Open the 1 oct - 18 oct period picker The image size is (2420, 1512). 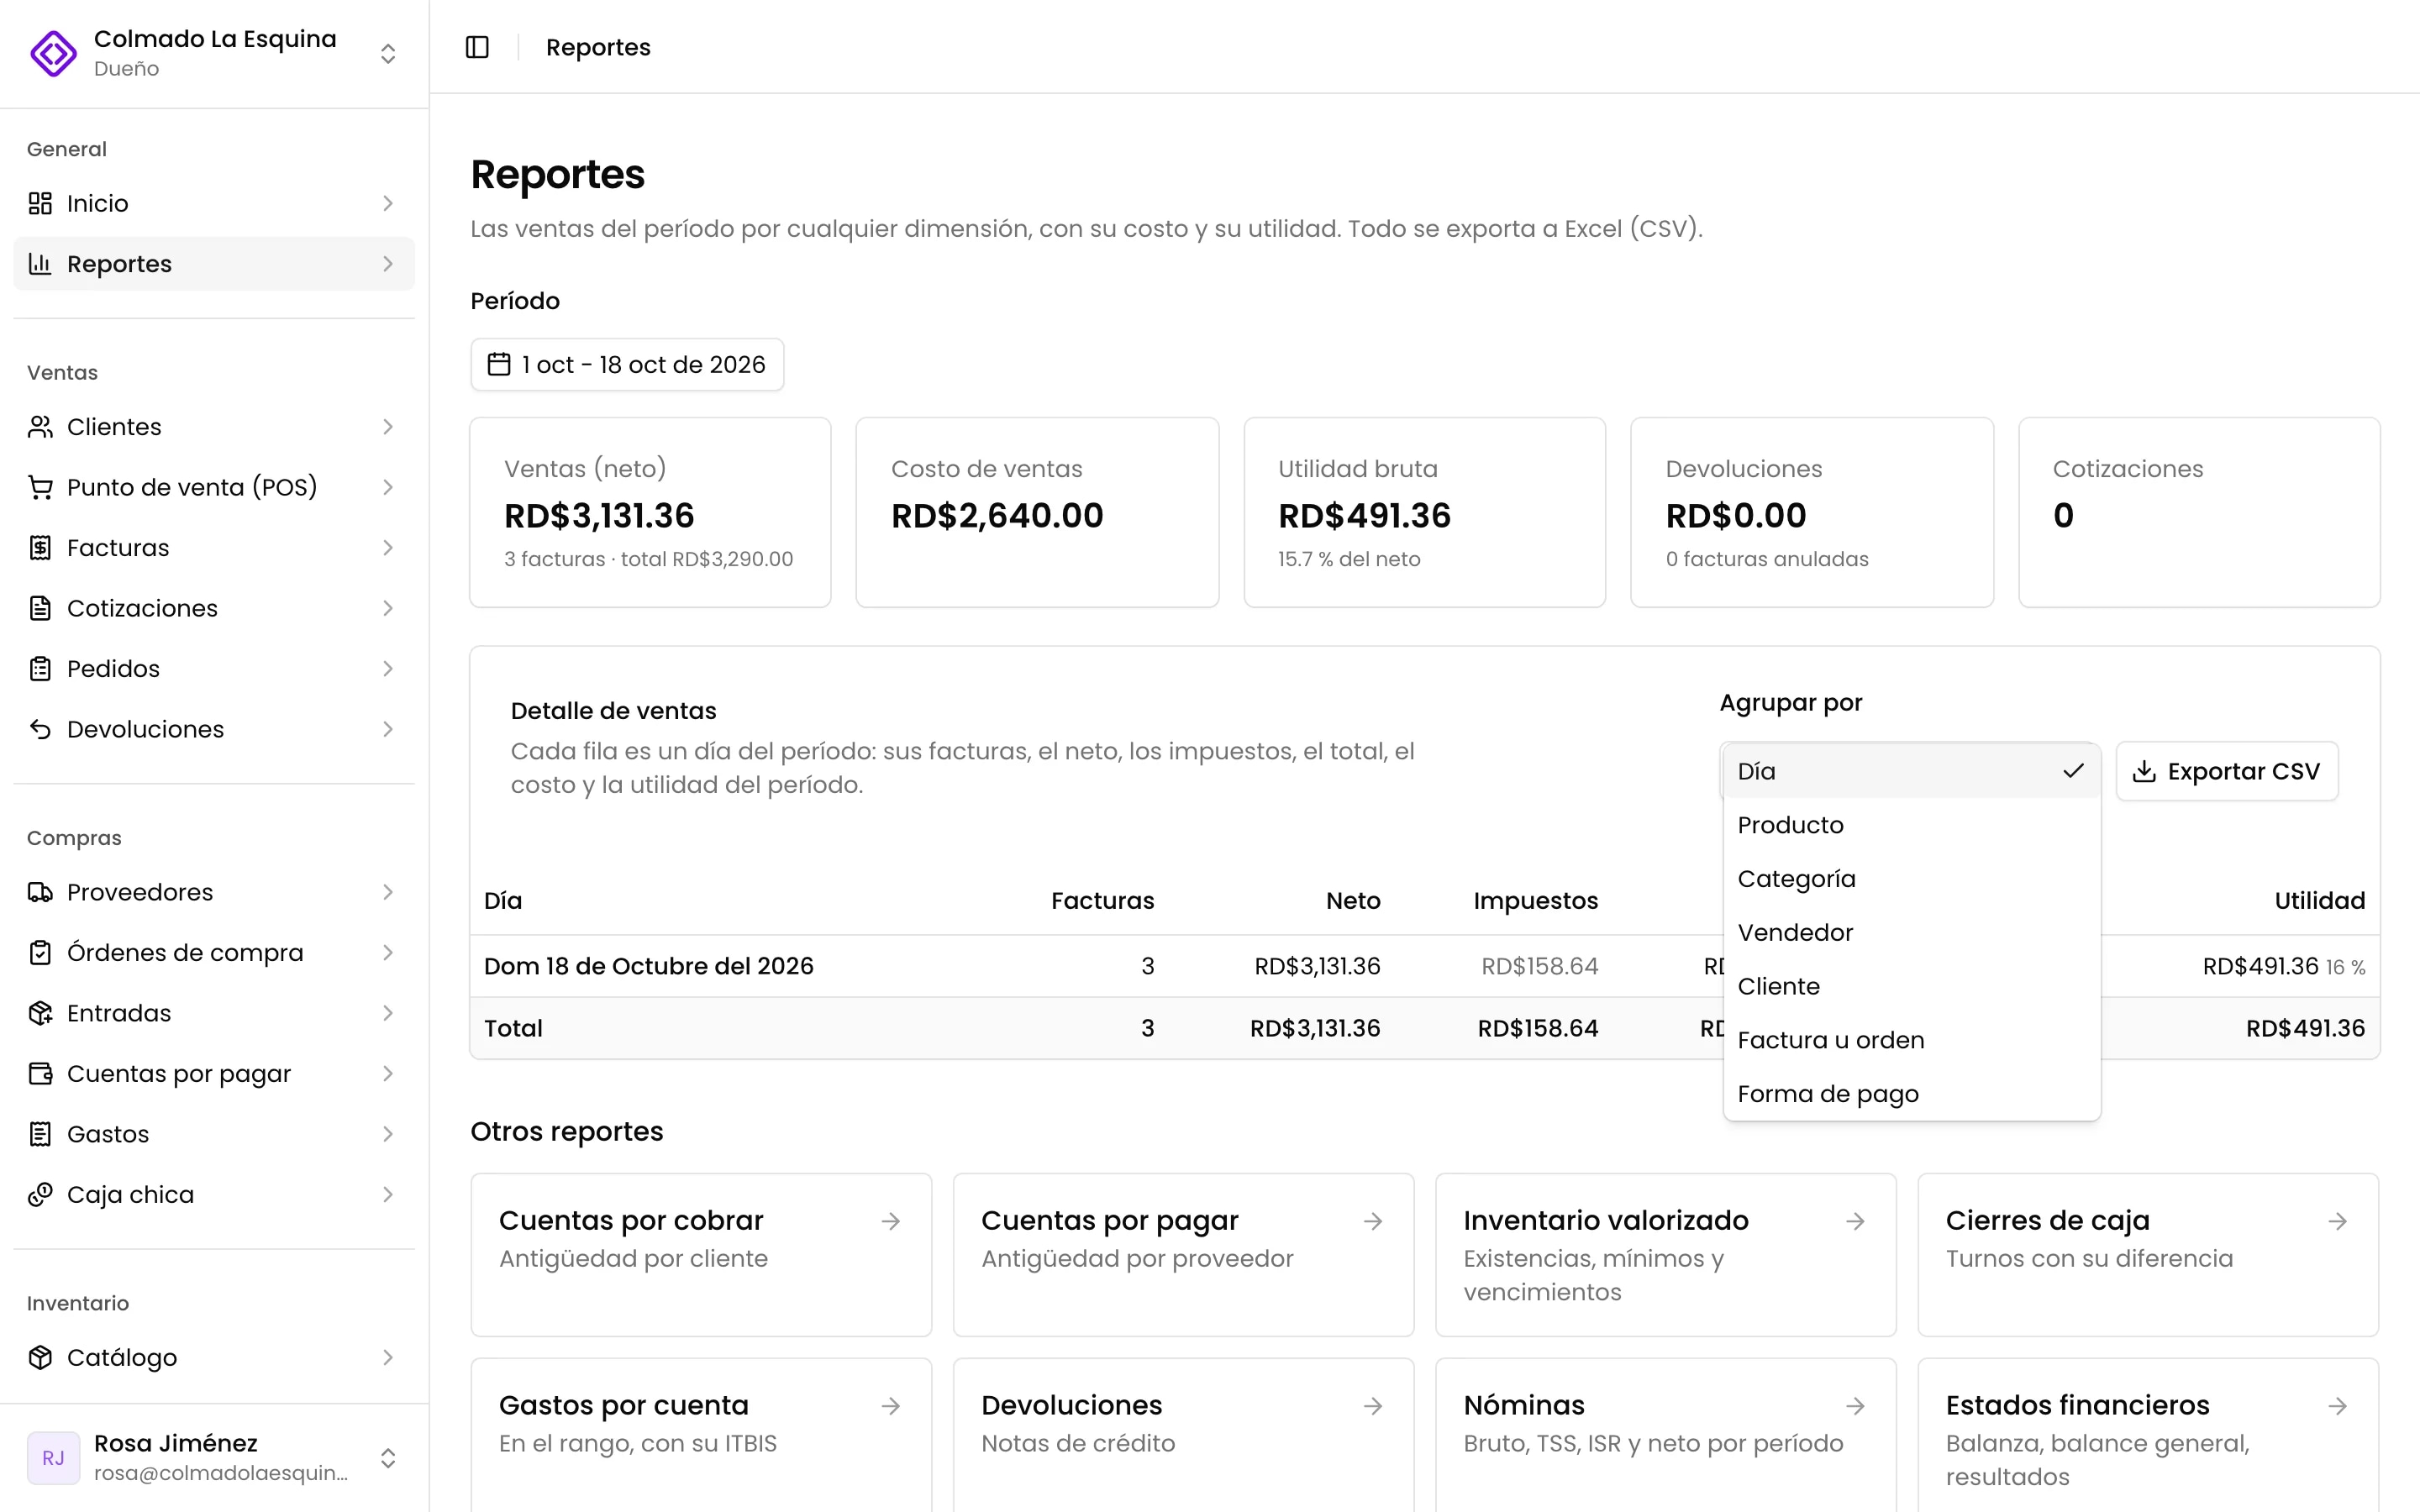[627, 364]
